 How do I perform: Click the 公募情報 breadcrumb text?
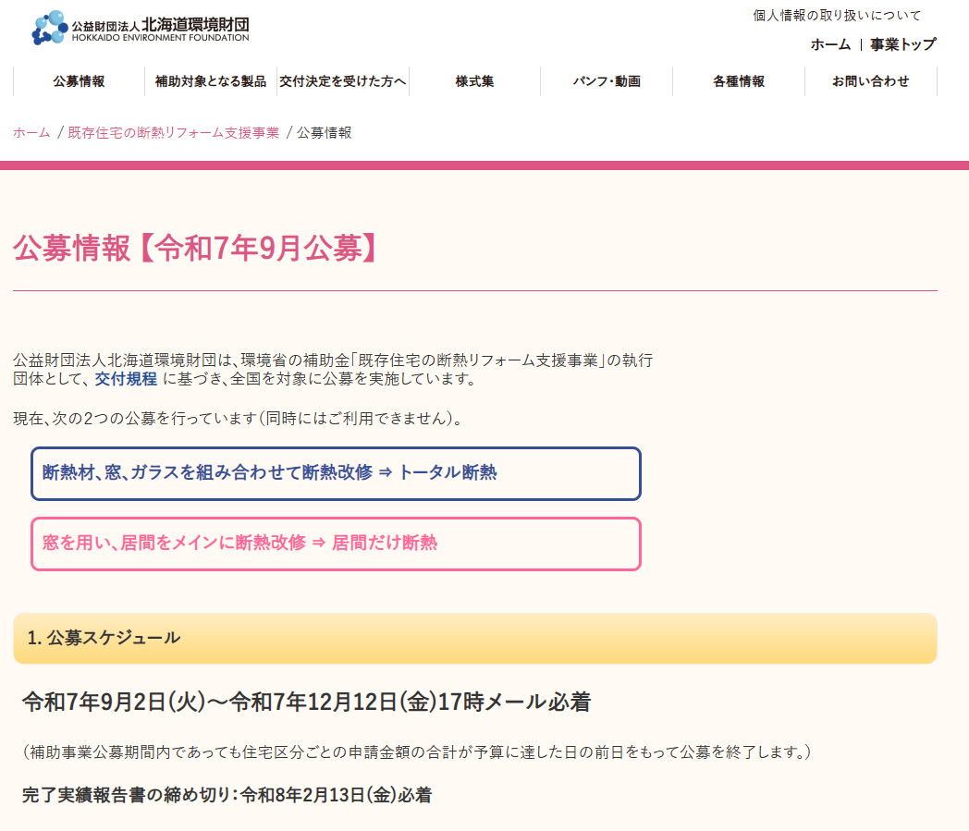coord(324,132)
